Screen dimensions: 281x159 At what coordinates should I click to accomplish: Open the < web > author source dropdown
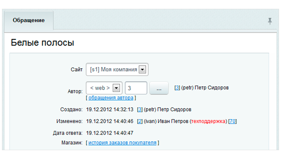[104, 88]
